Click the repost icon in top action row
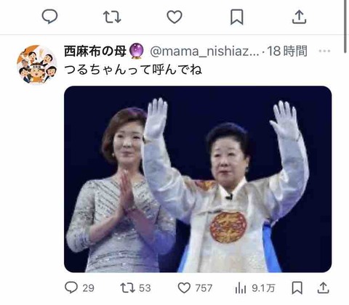The width and height of the screenshot is (349, 305). pyautogui.click(x=112, y=17)
